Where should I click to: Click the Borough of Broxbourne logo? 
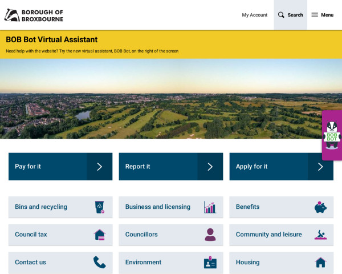tap(34, 15)
